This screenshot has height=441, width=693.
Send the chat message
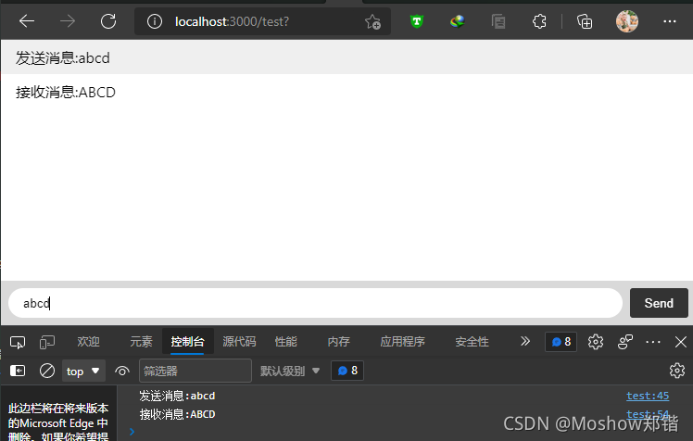(x=659, y=303)
